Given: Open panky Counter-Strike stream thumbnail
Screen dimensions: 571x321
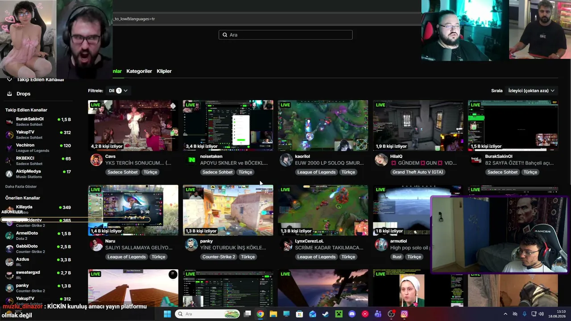Looking at the screenshot, I should (228, 210).
